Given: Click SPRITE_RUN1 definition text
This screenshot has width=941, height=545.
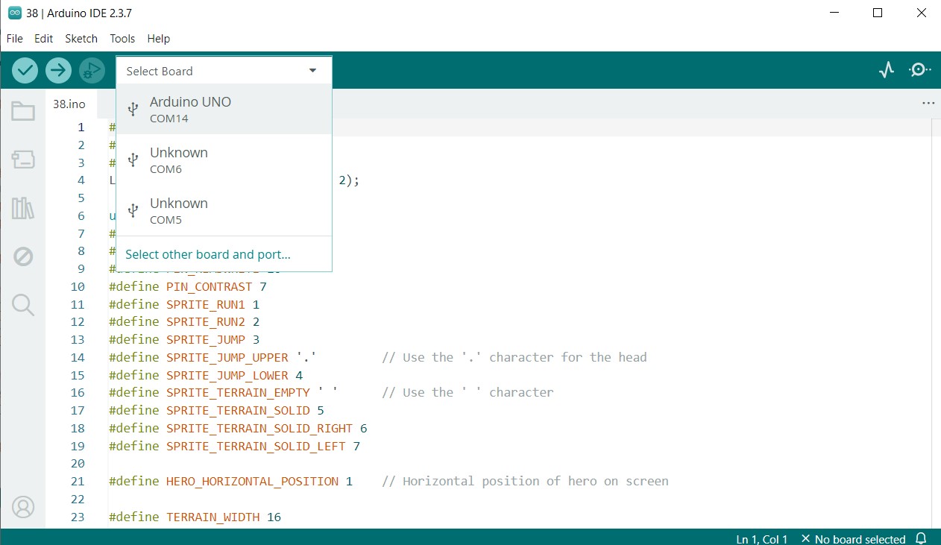Looking at the screenshot, I should [206, 304].
